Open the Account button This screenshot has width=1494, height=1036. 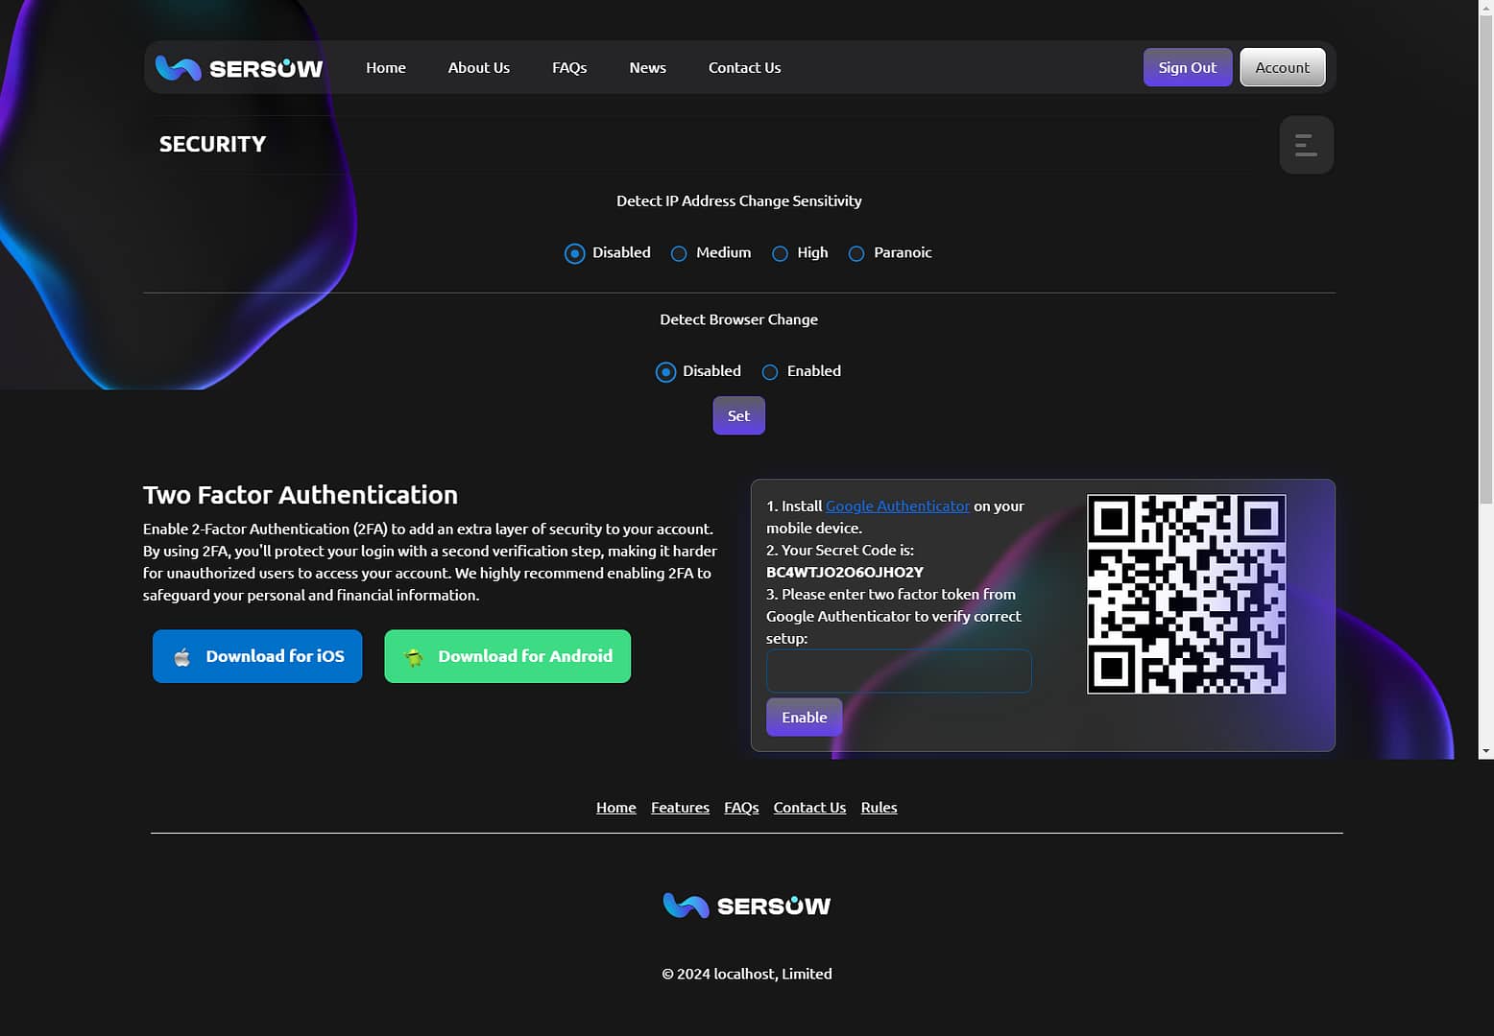pos(1283,67)
